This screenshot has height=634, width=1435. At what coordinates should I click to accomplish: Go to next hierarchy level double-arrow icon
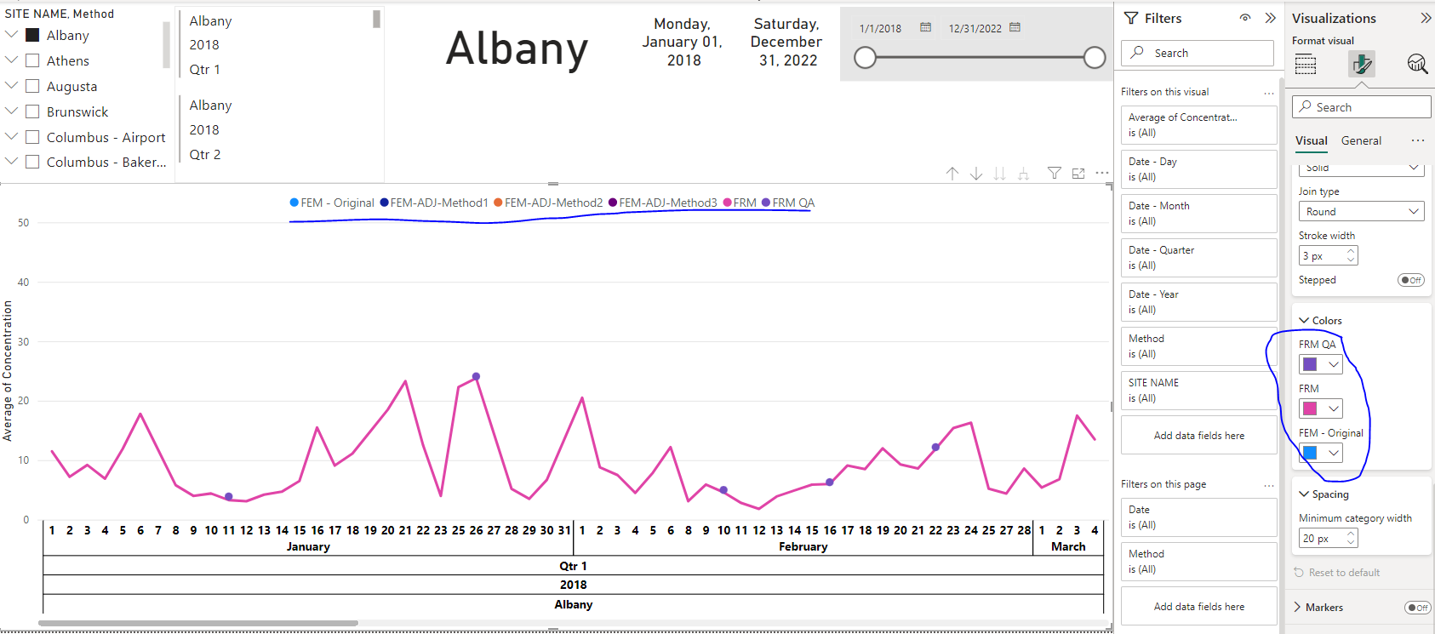point(1000,174)
